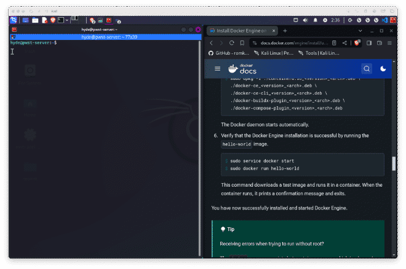Toggle the browser sidebar panel
406x269 pixels.
coord(369,43)
